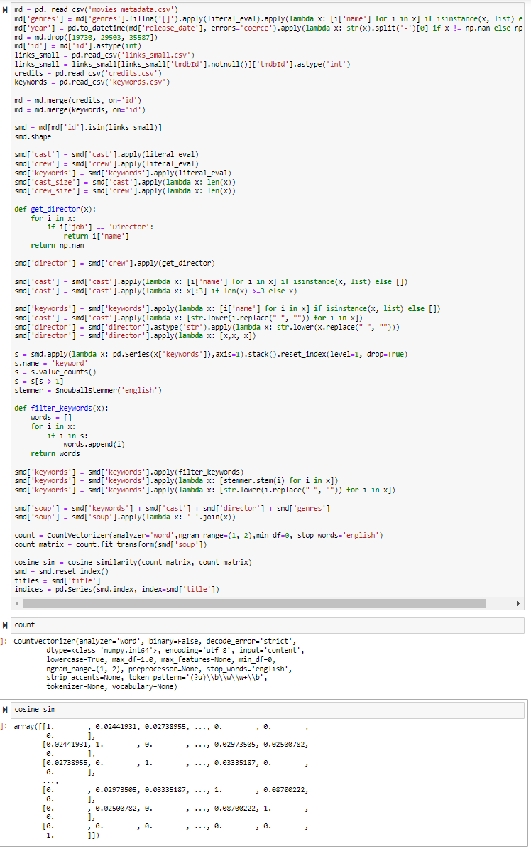Viewport: 531px width, 849px height.
Task: Click the output line "tokenizer=None, vocabulary=None)"
Action: 111,686
